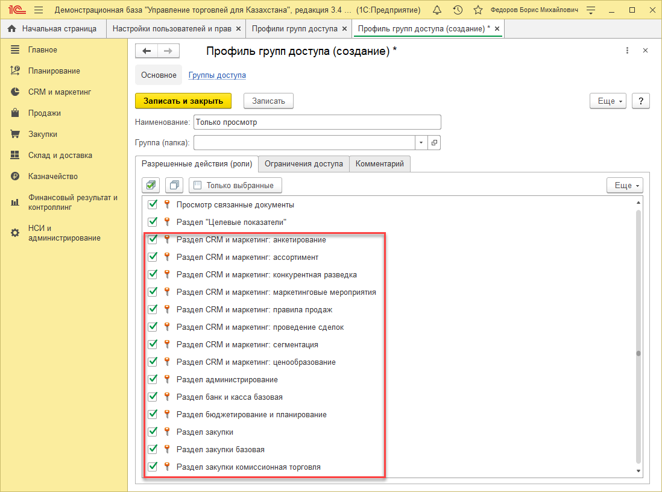
Task: Click the check all roles icon
Action: [x=151, y=185]
